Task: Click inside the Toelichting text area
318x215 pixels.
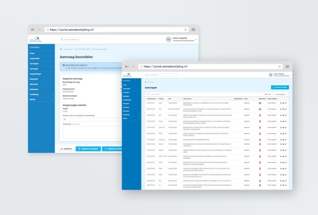Action: pos(92,132)
